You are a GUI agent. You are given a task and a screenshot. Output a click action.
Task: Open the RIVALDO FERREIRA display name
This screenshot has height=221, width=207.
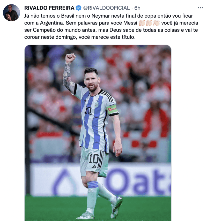tap(49, 8)
